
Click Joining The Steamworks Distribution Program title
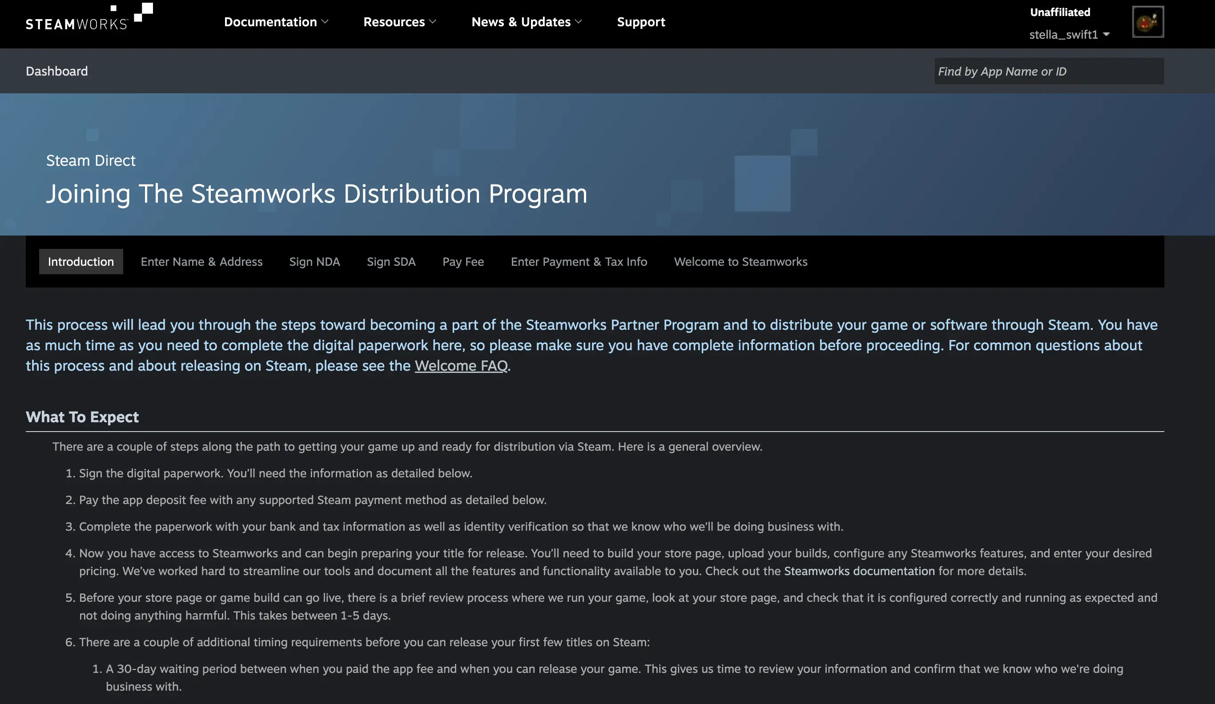tap(317, 194)
